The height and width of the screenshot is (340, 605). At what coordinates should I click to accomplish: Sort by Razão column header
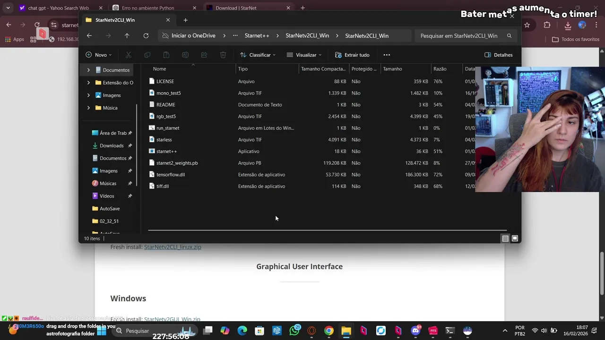(x=440, y=69)
